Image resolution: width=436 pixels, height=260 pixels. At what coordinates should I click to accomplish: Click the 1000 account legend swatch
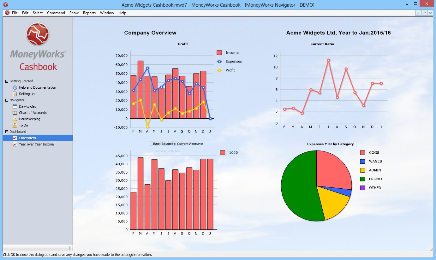[x=223, y=153]
